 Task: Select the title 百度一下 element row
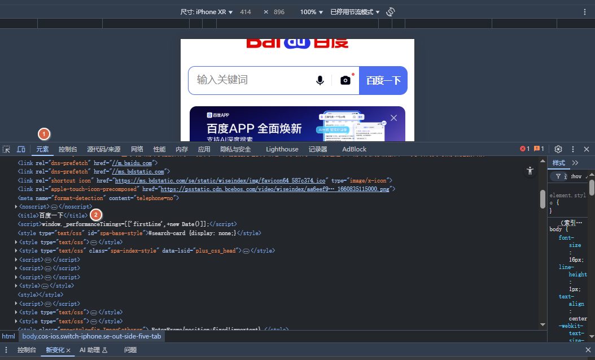coord(53,216)
